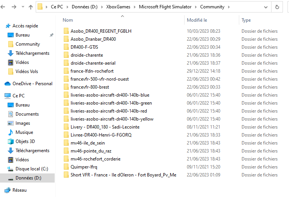Go forward with the Forward arrow
The width and height of the screenshot is (289, 197).
tap(14, 7)
